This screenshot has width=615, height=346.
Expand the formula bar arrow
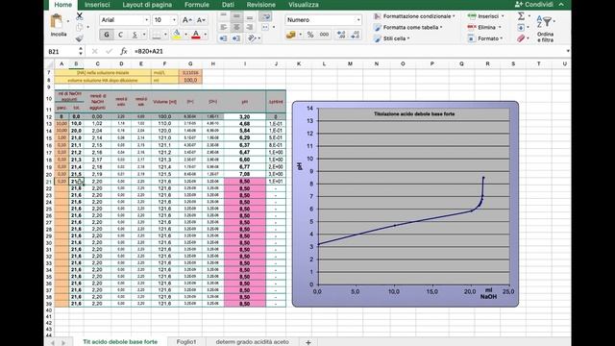coord(568,51)
